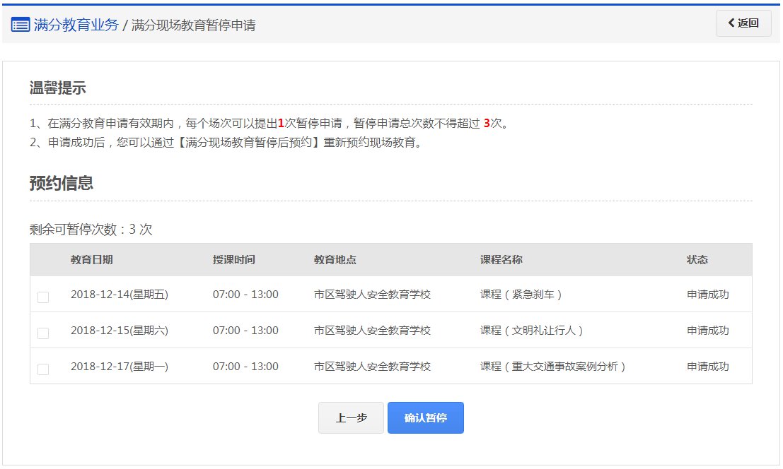Click the 剩余可暂停次数 remaining count text

[91, 230]
